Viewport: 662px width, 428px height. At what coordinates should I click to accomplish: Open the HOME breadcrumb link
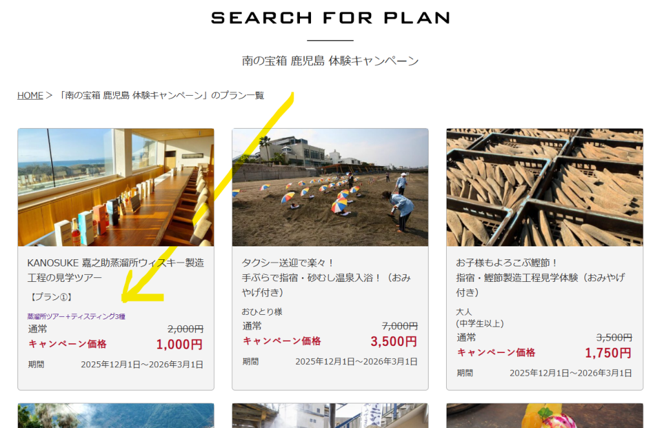tap(30, 96)
